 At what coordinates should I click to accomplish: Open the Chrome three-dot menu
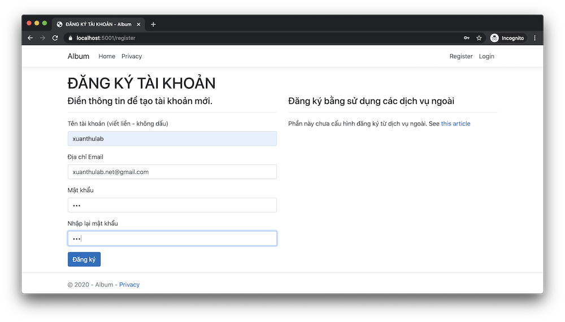[534, 38]
